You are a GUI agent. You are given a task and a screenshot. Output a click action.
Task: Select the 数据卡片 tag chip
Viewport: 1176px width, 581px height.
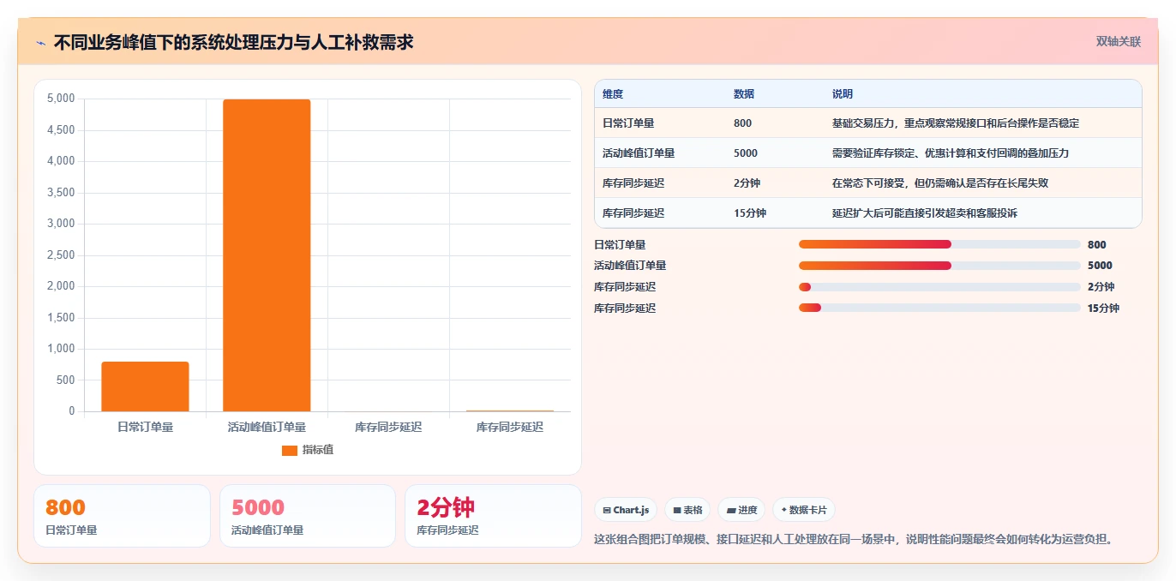tap(804, 510)
